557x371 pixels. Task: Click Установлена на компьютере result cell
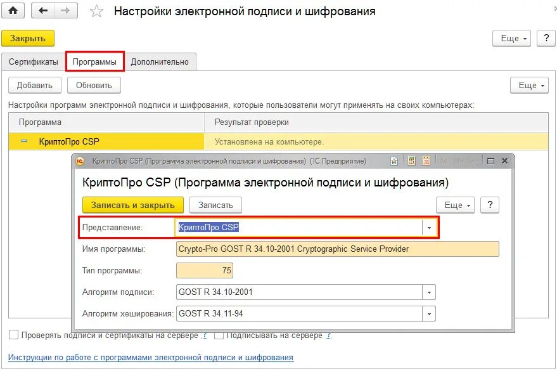[376, 141]
